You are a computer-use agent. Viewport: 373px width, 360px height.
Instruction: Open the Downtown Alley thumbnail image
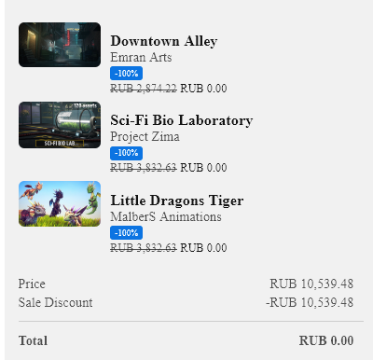point(60,45)
